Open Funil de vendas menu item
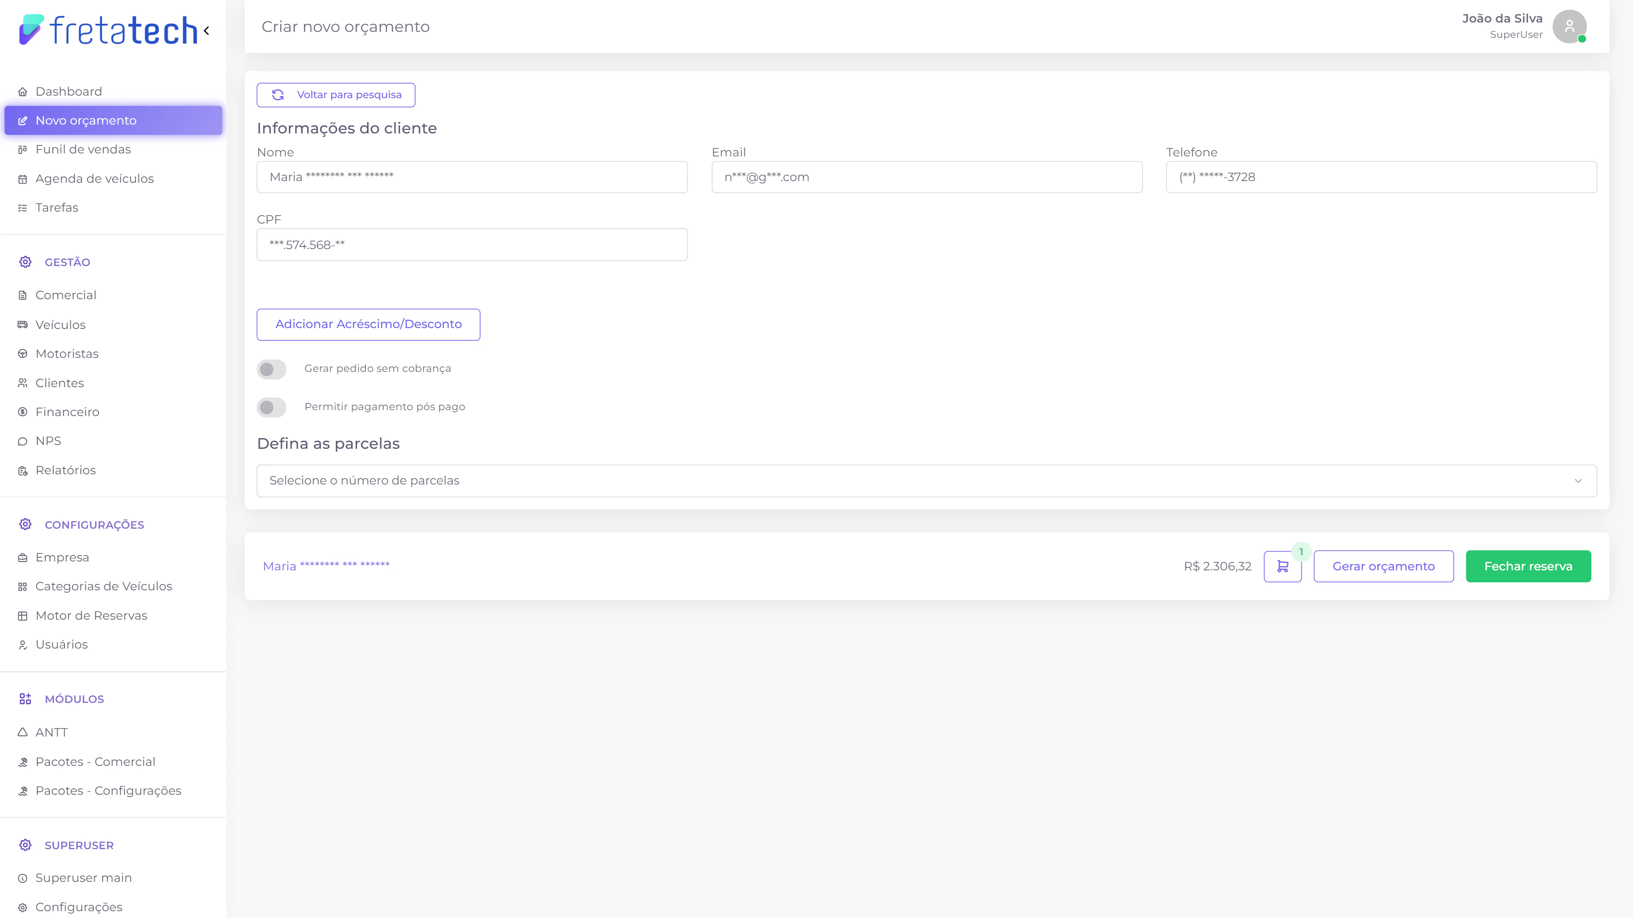The image size is (1633, 918). (83, 150)
